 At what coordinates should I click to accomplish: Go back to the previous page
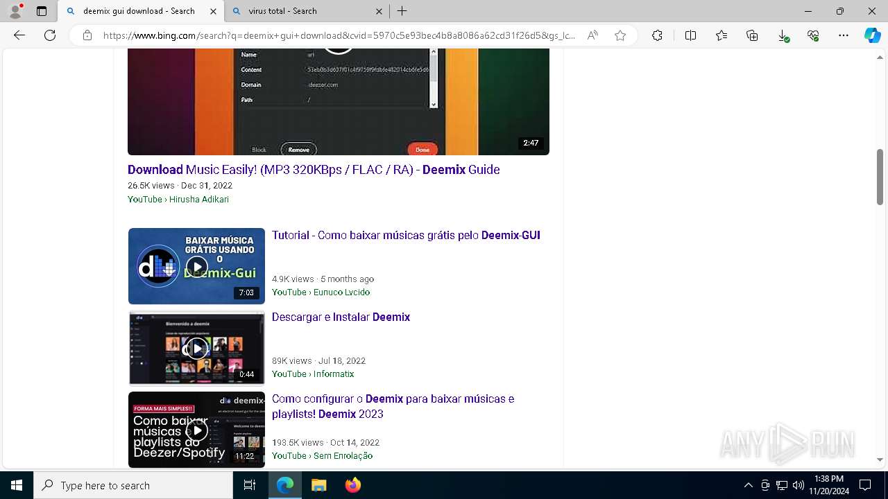(19, 35)
